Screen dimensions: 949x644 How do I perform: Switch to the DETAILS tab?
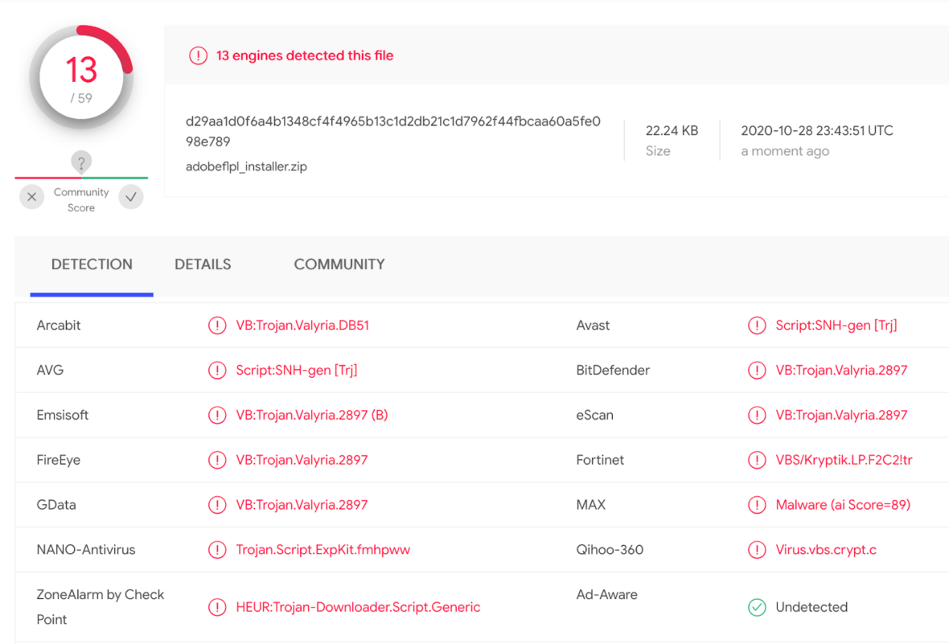203,264
